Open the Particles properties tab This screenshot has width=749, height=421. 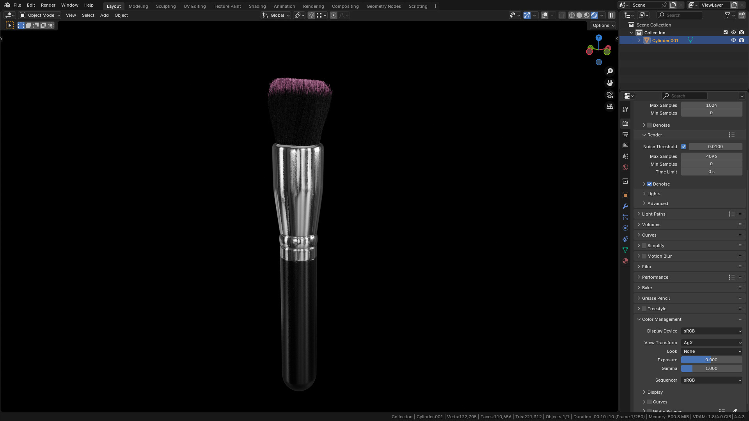(625, 217)
